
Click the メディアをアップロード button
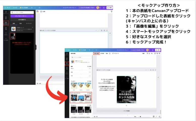tap(20, 16)
